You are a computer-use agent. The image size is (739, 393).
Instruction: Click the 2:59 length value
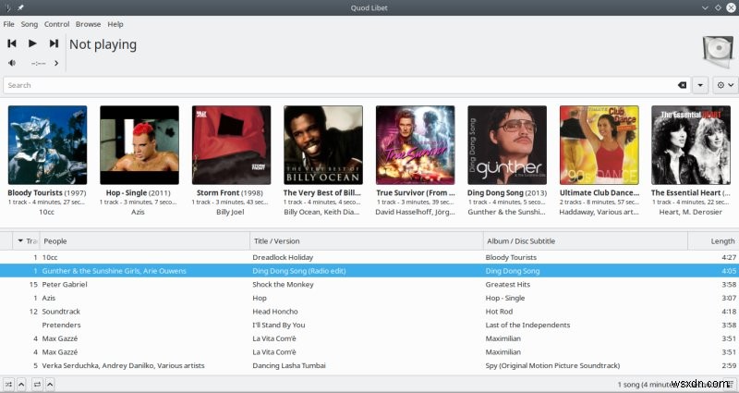pyautogui.click(x=729, y=365)
